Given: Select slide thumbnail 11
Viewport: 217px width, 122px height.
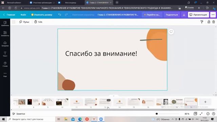Looking at the screenshot, I should tap(77, 102).
